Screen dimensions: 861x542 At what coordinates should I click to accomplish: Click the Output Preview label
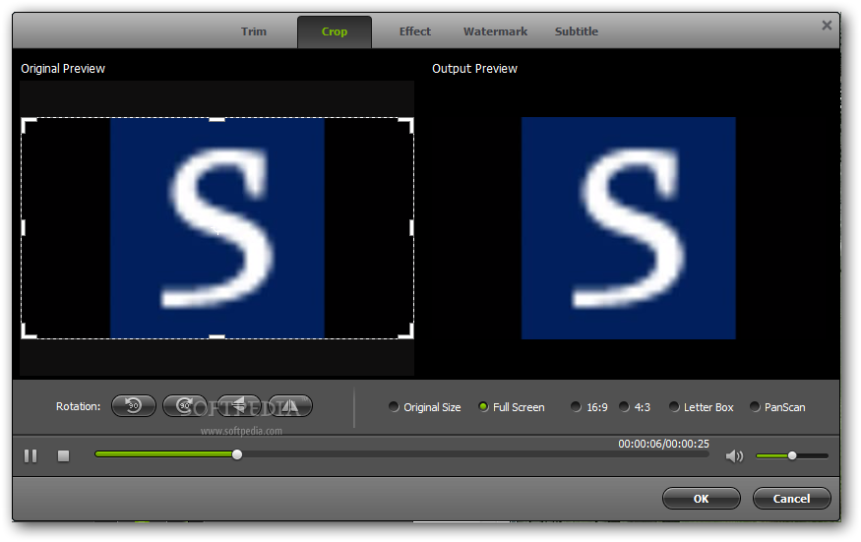[474, 69]
